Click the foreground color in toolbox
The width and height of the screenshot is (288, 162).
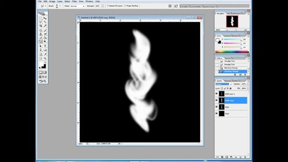41,64
